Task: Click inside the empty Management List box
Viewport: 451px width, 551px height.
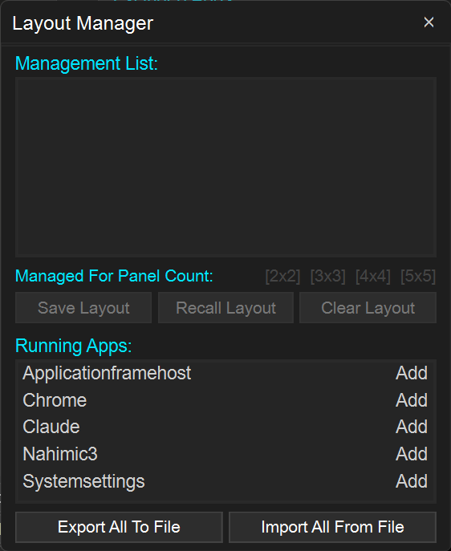Action: click(225, 167)
